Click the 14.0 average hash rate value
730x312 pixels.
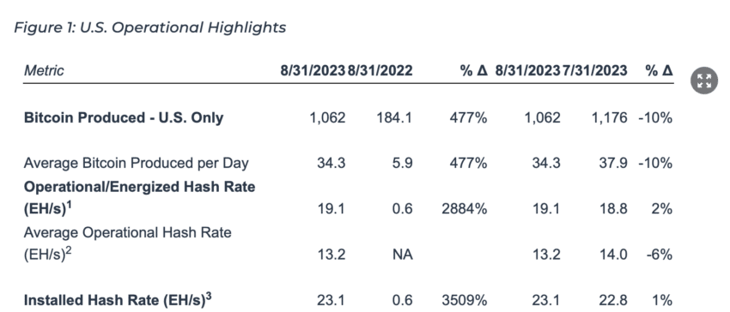click(x=613, y=255)
